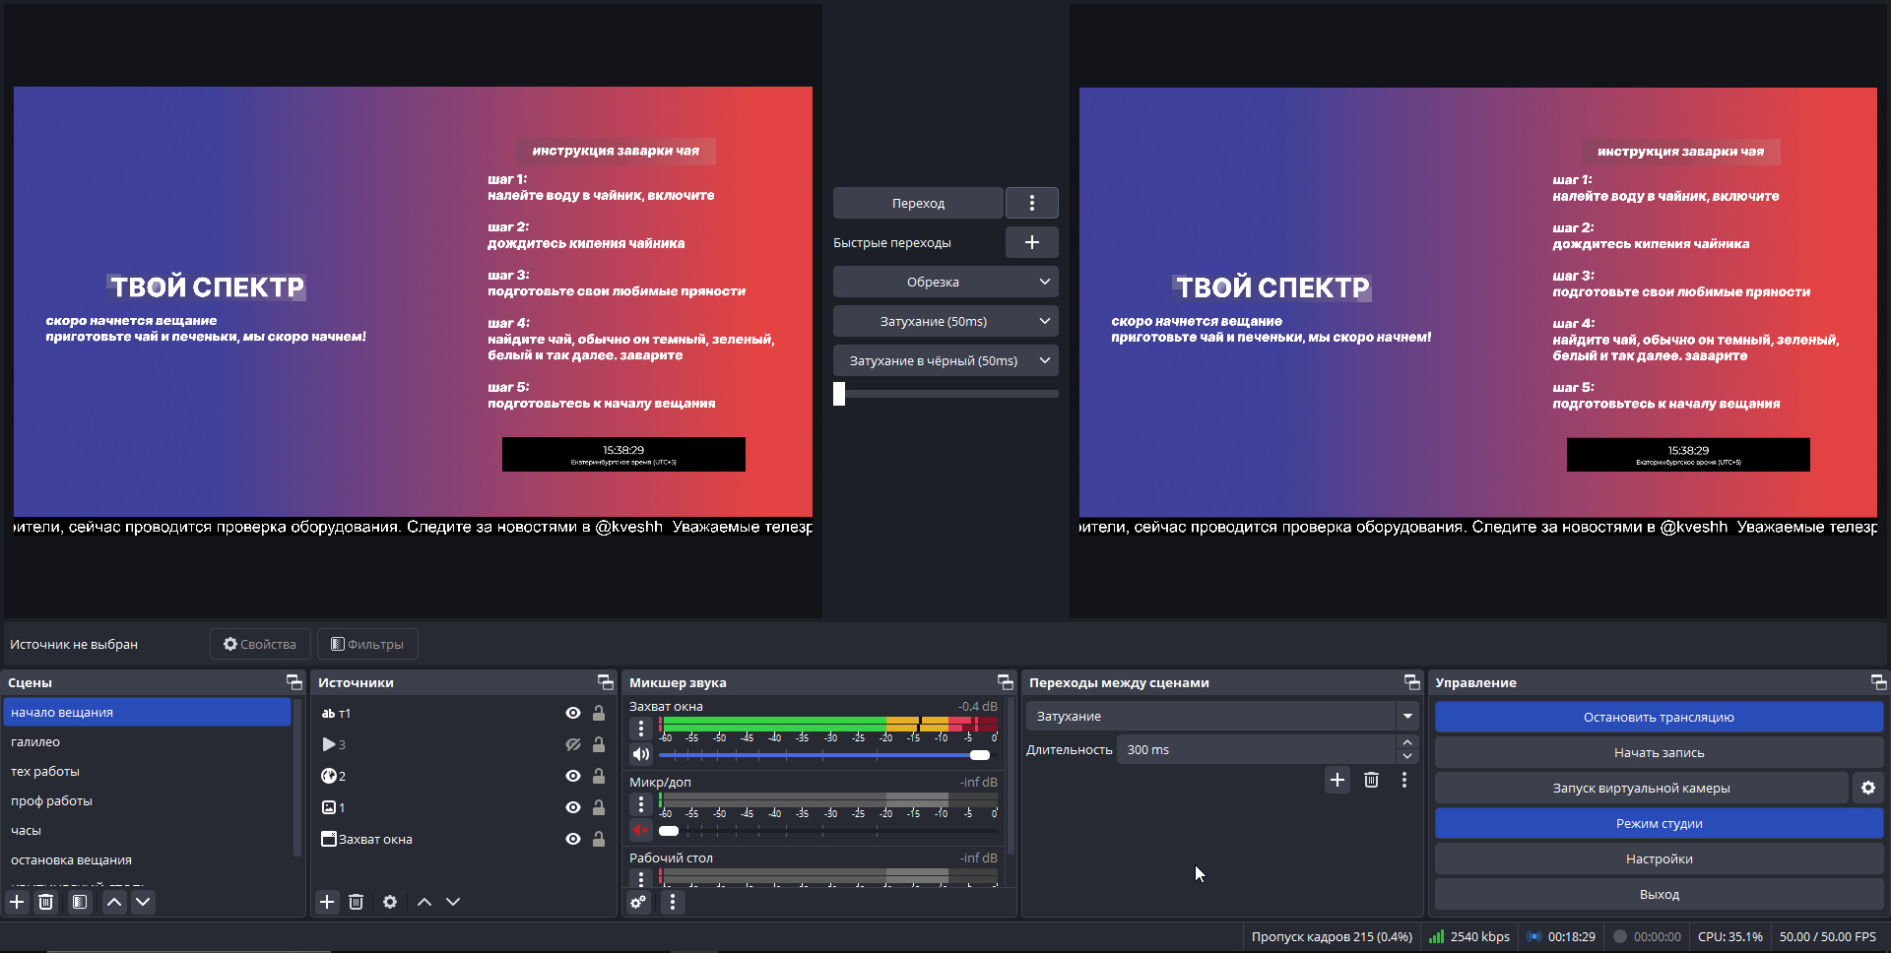Delete selected scene with trash icon
Screen dimensions: 1891x953
tap(46, 902)
